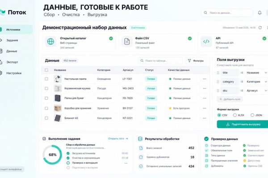Expand the pending Проверка и валидация step details
The height and width of the screenshot is (178, 268).
point(126,163)
